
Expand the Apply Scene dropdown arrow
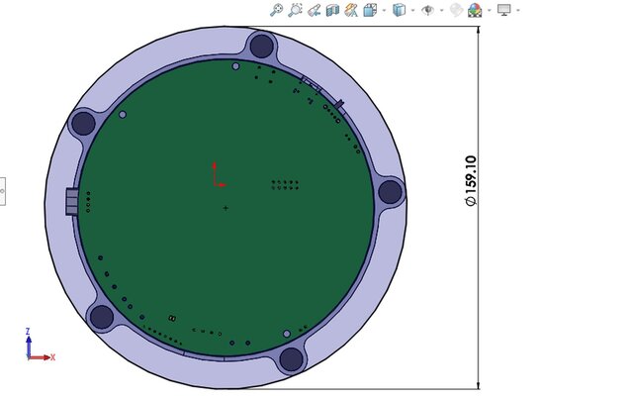[x=488, y=11]
